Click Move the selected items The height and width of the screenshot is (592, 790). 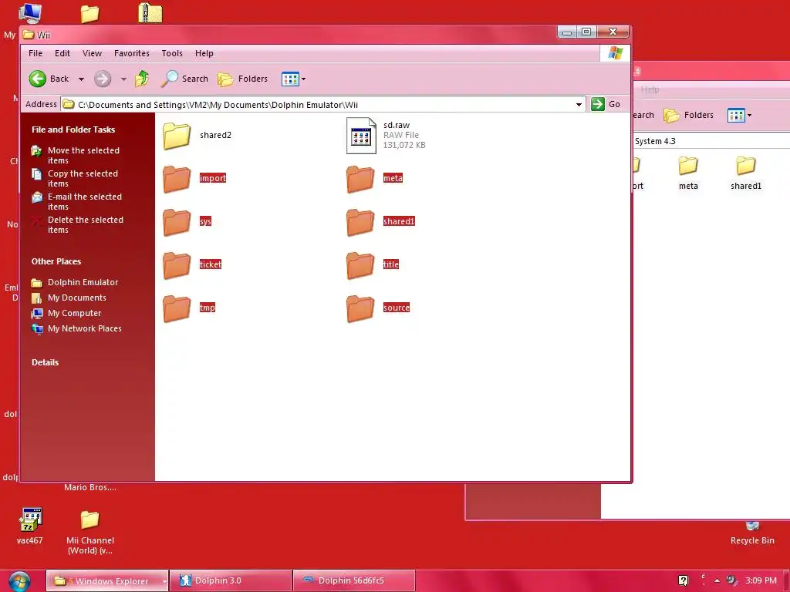coord(83,156)
